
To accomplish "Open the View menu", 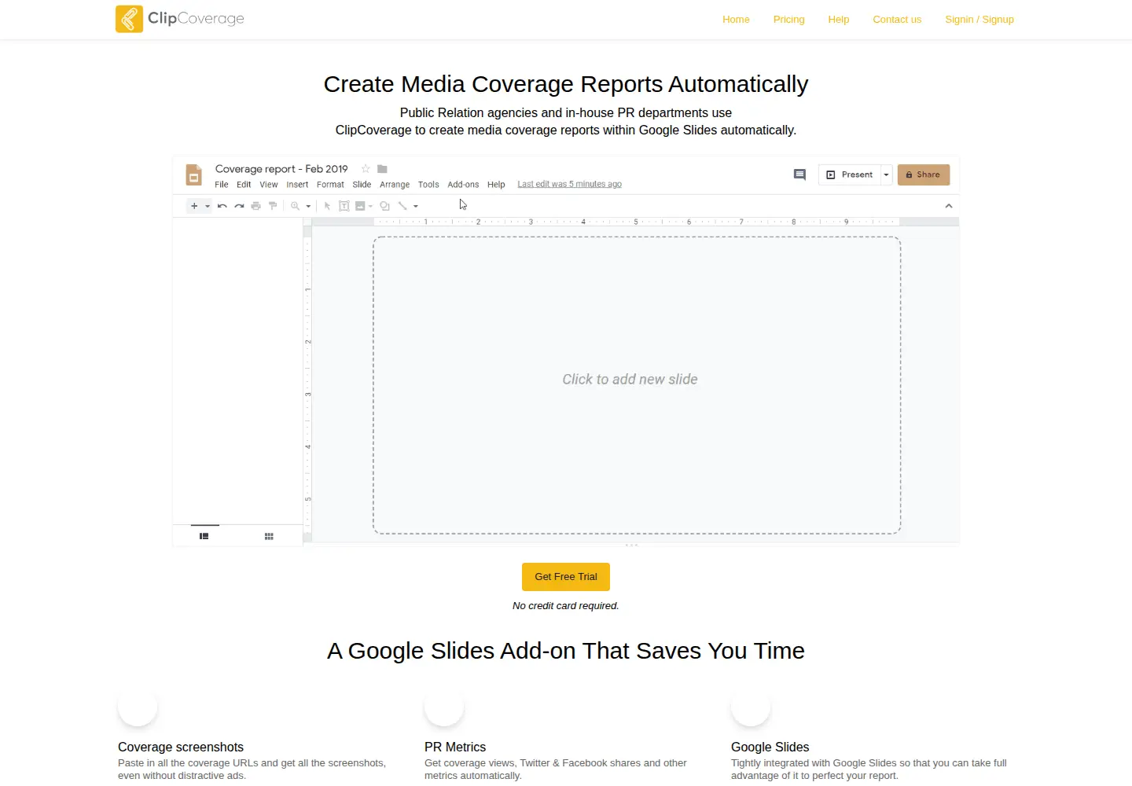I will (269, 185).
